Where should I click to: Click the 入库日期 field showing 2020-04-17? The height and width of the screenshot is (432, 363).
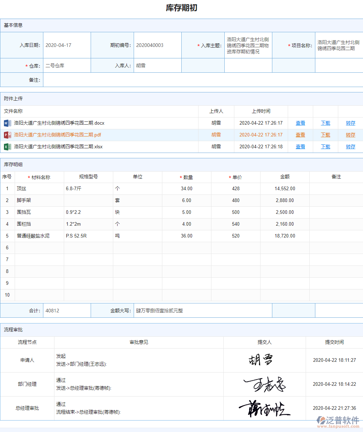click(67, 45)
